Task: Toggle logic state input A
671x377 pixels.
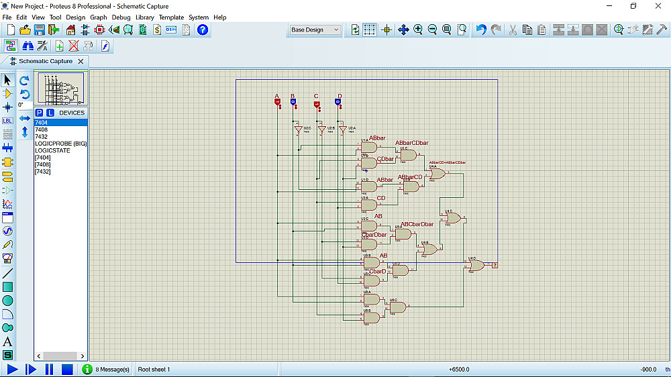Action: pos(277,103)
